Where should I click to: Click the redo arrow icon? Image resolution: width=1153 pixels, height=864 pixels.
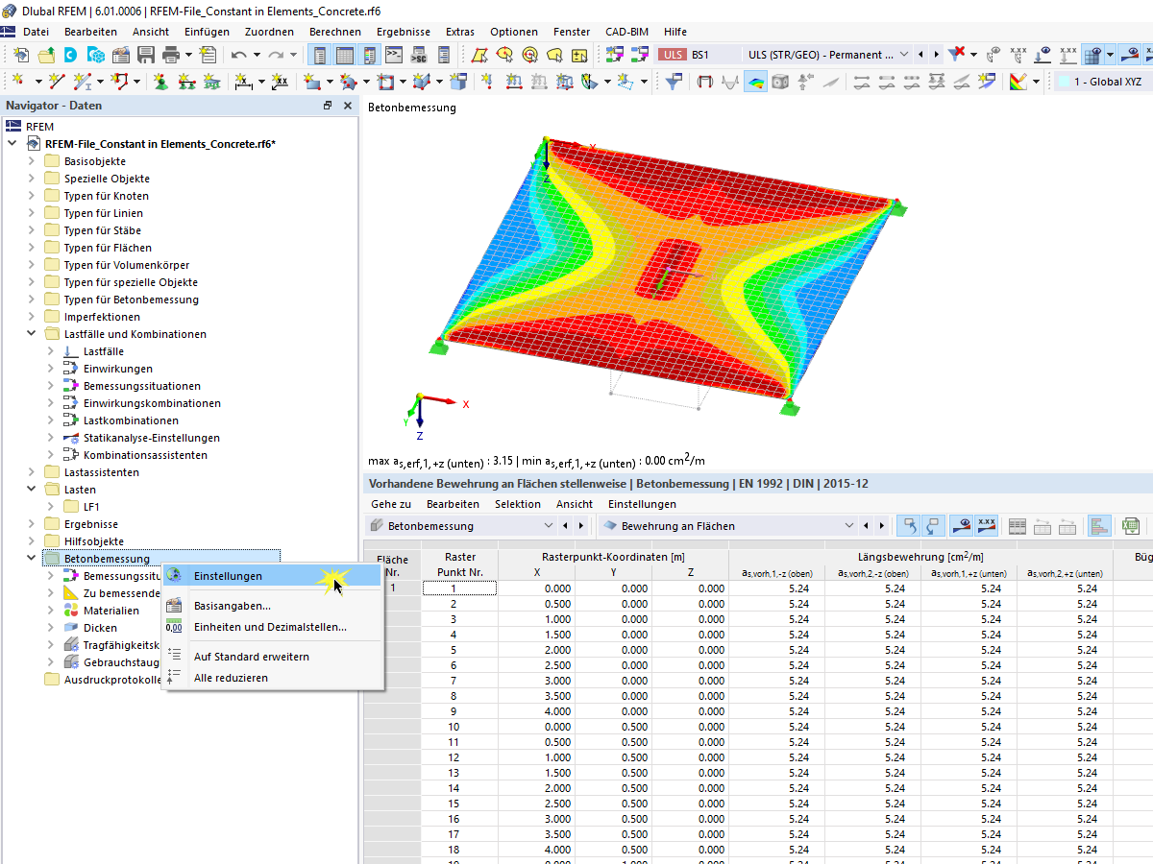[277, 55]
